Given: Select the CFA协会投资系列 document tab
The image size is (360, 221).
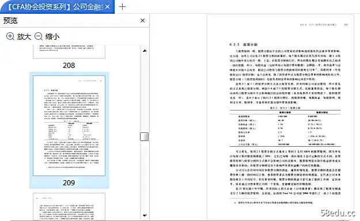Looking at the screenshot, I should click(56, 7).
